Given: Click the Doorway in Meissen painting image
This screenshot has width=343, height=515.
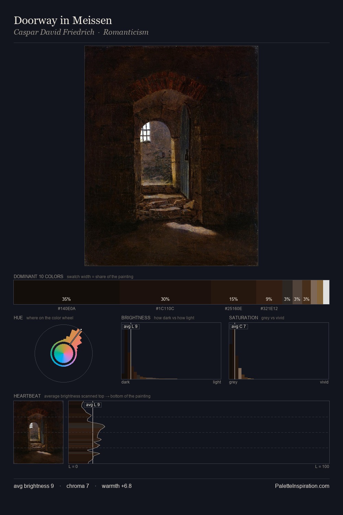Looking at the screenshot, I should (x=171, y=156).
